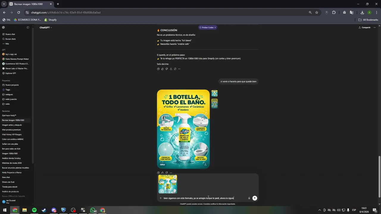
Task: Show hidden system tray icons
Action: click(320, 210)
